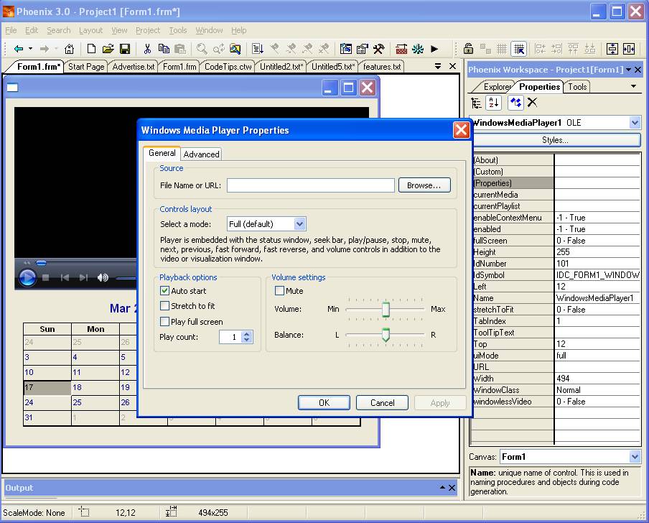Image resolution: width=649 pixels, height=523 pixels.
Task: Click the media player stop button
Action: point(46,277)
